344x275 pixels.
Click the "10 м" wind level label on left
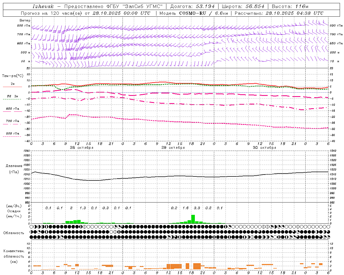pos(26,61)
